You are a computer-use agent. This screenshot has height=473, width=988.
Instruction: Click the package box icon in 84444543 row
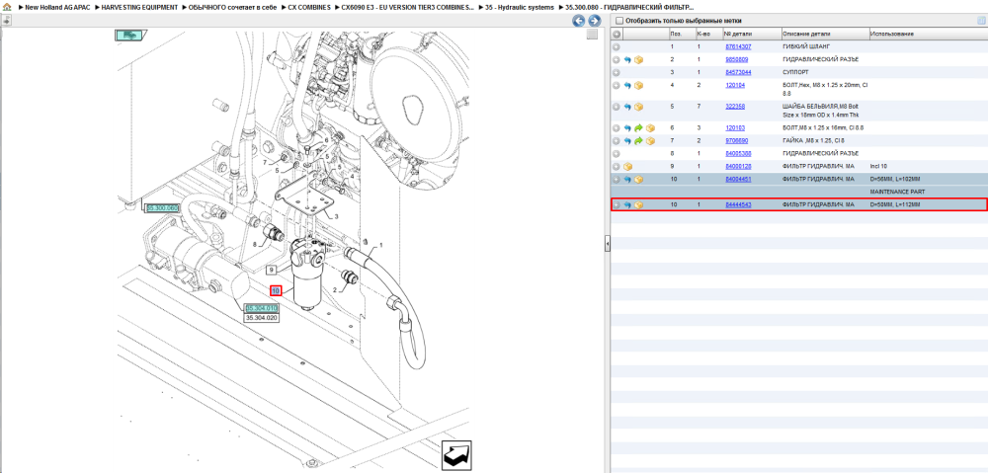point(639,205)
